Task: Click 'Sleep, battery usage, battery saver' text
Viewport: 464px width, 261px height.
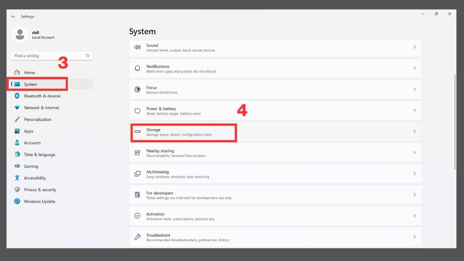Action: [174, 114]
